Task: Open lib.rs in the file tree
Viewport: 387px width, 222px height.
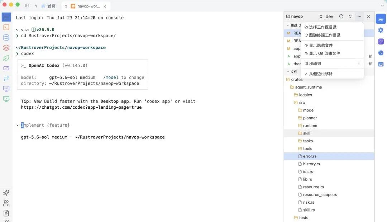Action: point(329,179)
